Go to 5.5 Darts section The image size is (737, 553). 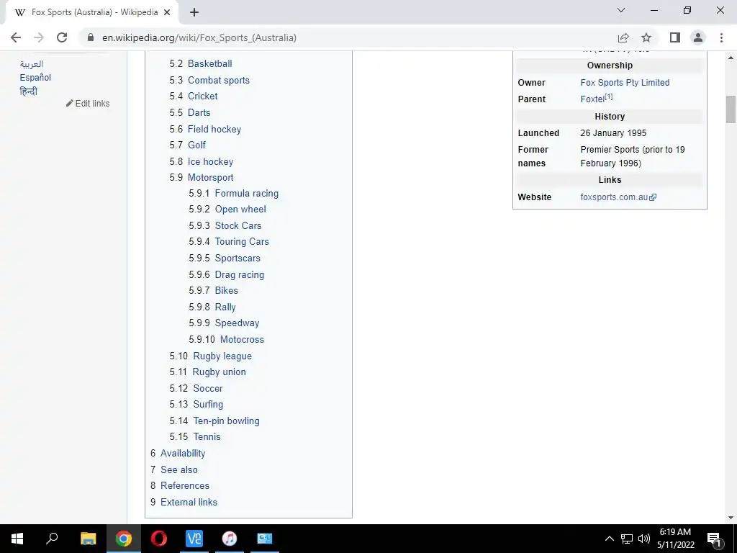(x=199, y=112)
